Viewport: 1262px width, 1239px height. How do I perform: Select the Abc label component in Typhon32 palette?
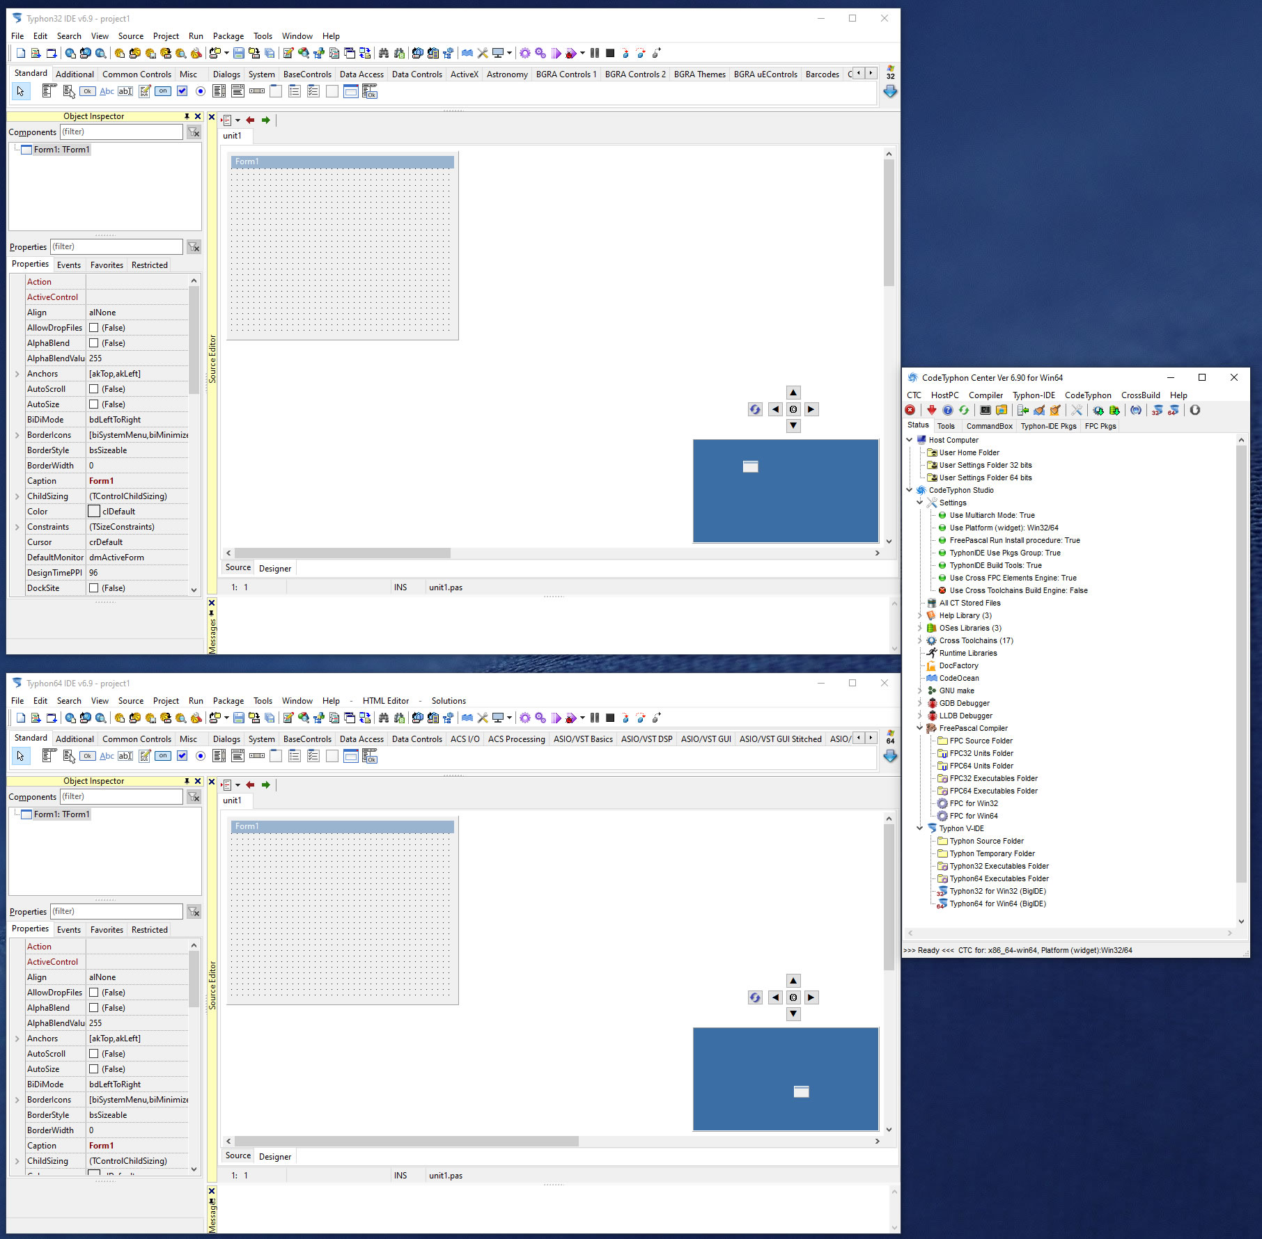[x=107, y=91]
